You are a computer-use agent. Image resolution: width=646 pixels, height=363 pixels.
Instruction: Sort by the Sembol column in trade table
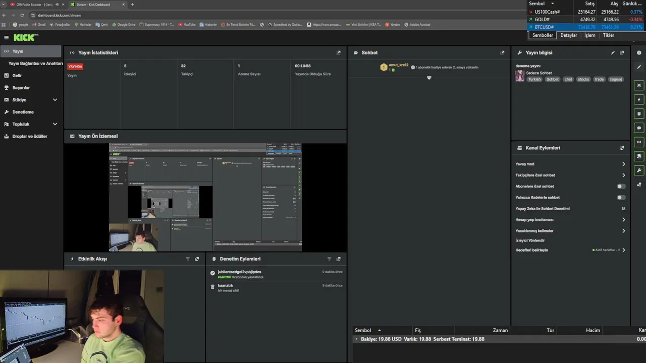363,330
